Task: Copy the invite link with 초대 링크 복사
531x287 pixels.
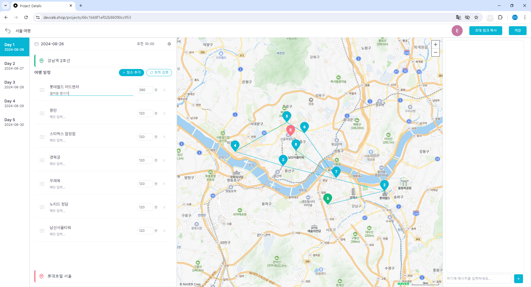Action: point(486,30)
